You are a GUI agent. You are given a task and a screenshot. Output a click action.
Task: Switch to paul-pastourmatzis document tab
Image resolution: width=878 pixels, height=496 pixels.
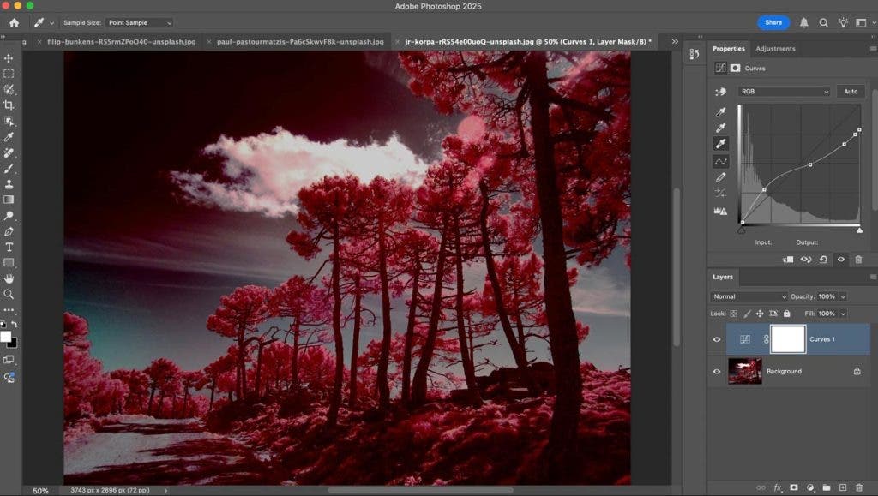pyautogui.click(x=300, y=42)
